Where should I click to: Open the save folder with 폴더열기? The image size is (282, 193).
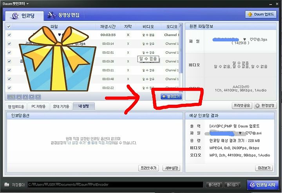[x=233, y=185]
